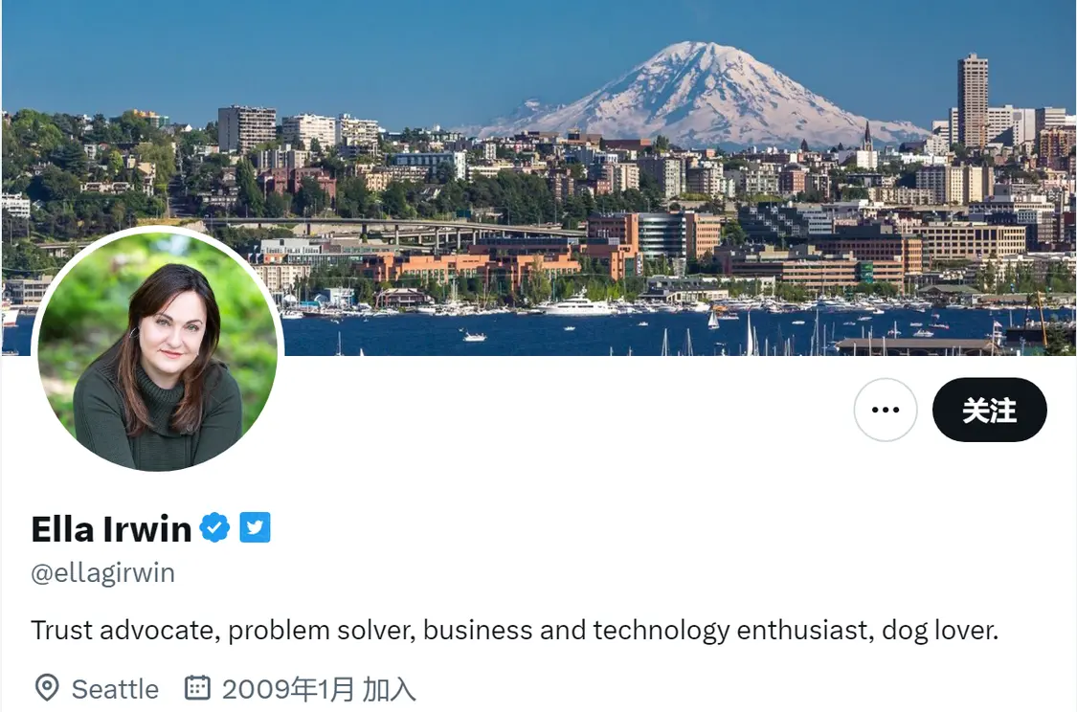Viewport: 1077px width, 712px height.
Task: Click the large white yacht in banner
Action: [577, 305]
